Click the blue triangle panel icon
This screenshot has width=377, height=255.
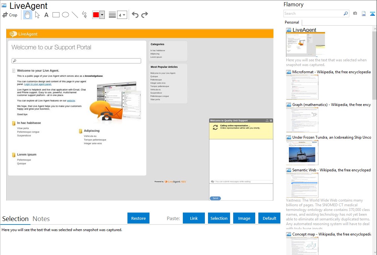pos(372,14)
